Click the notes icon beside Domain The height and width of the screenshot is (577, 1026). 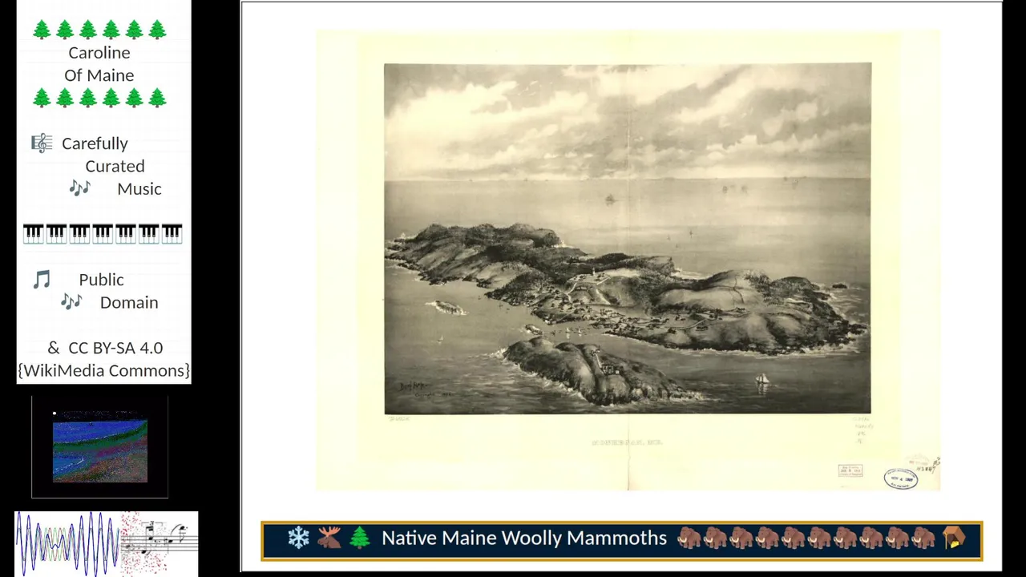click(x=71, y=302)
